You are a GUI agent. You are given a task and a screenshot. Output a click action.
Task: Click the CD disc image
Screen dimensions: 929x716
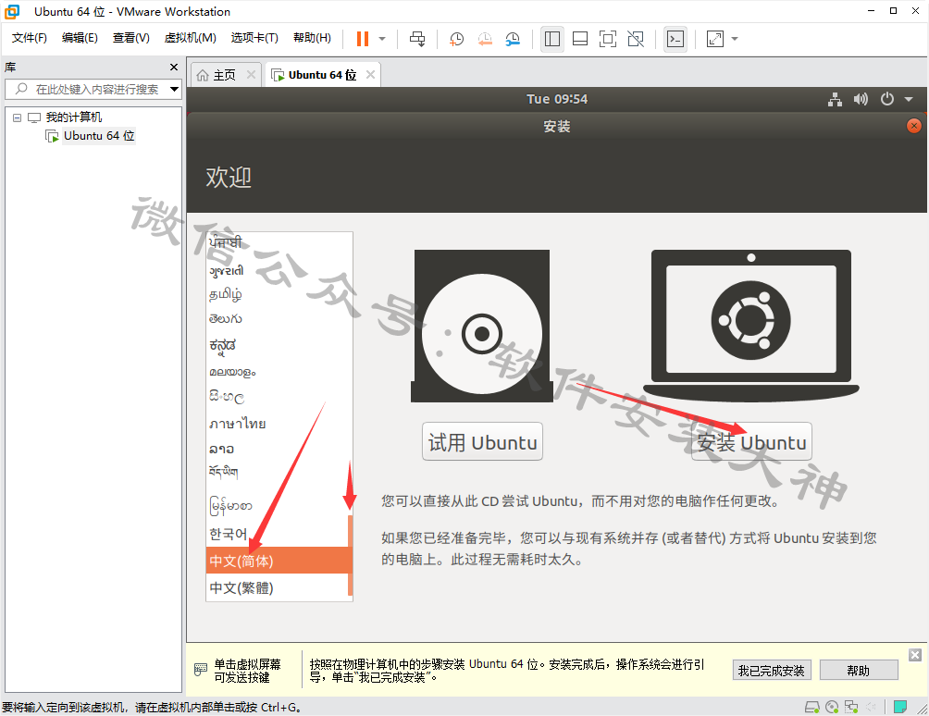coord(482,327)
